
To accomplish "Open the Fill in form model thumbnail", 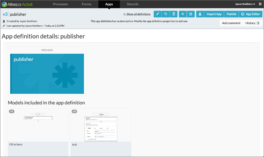I will click(x=38, y=125).
